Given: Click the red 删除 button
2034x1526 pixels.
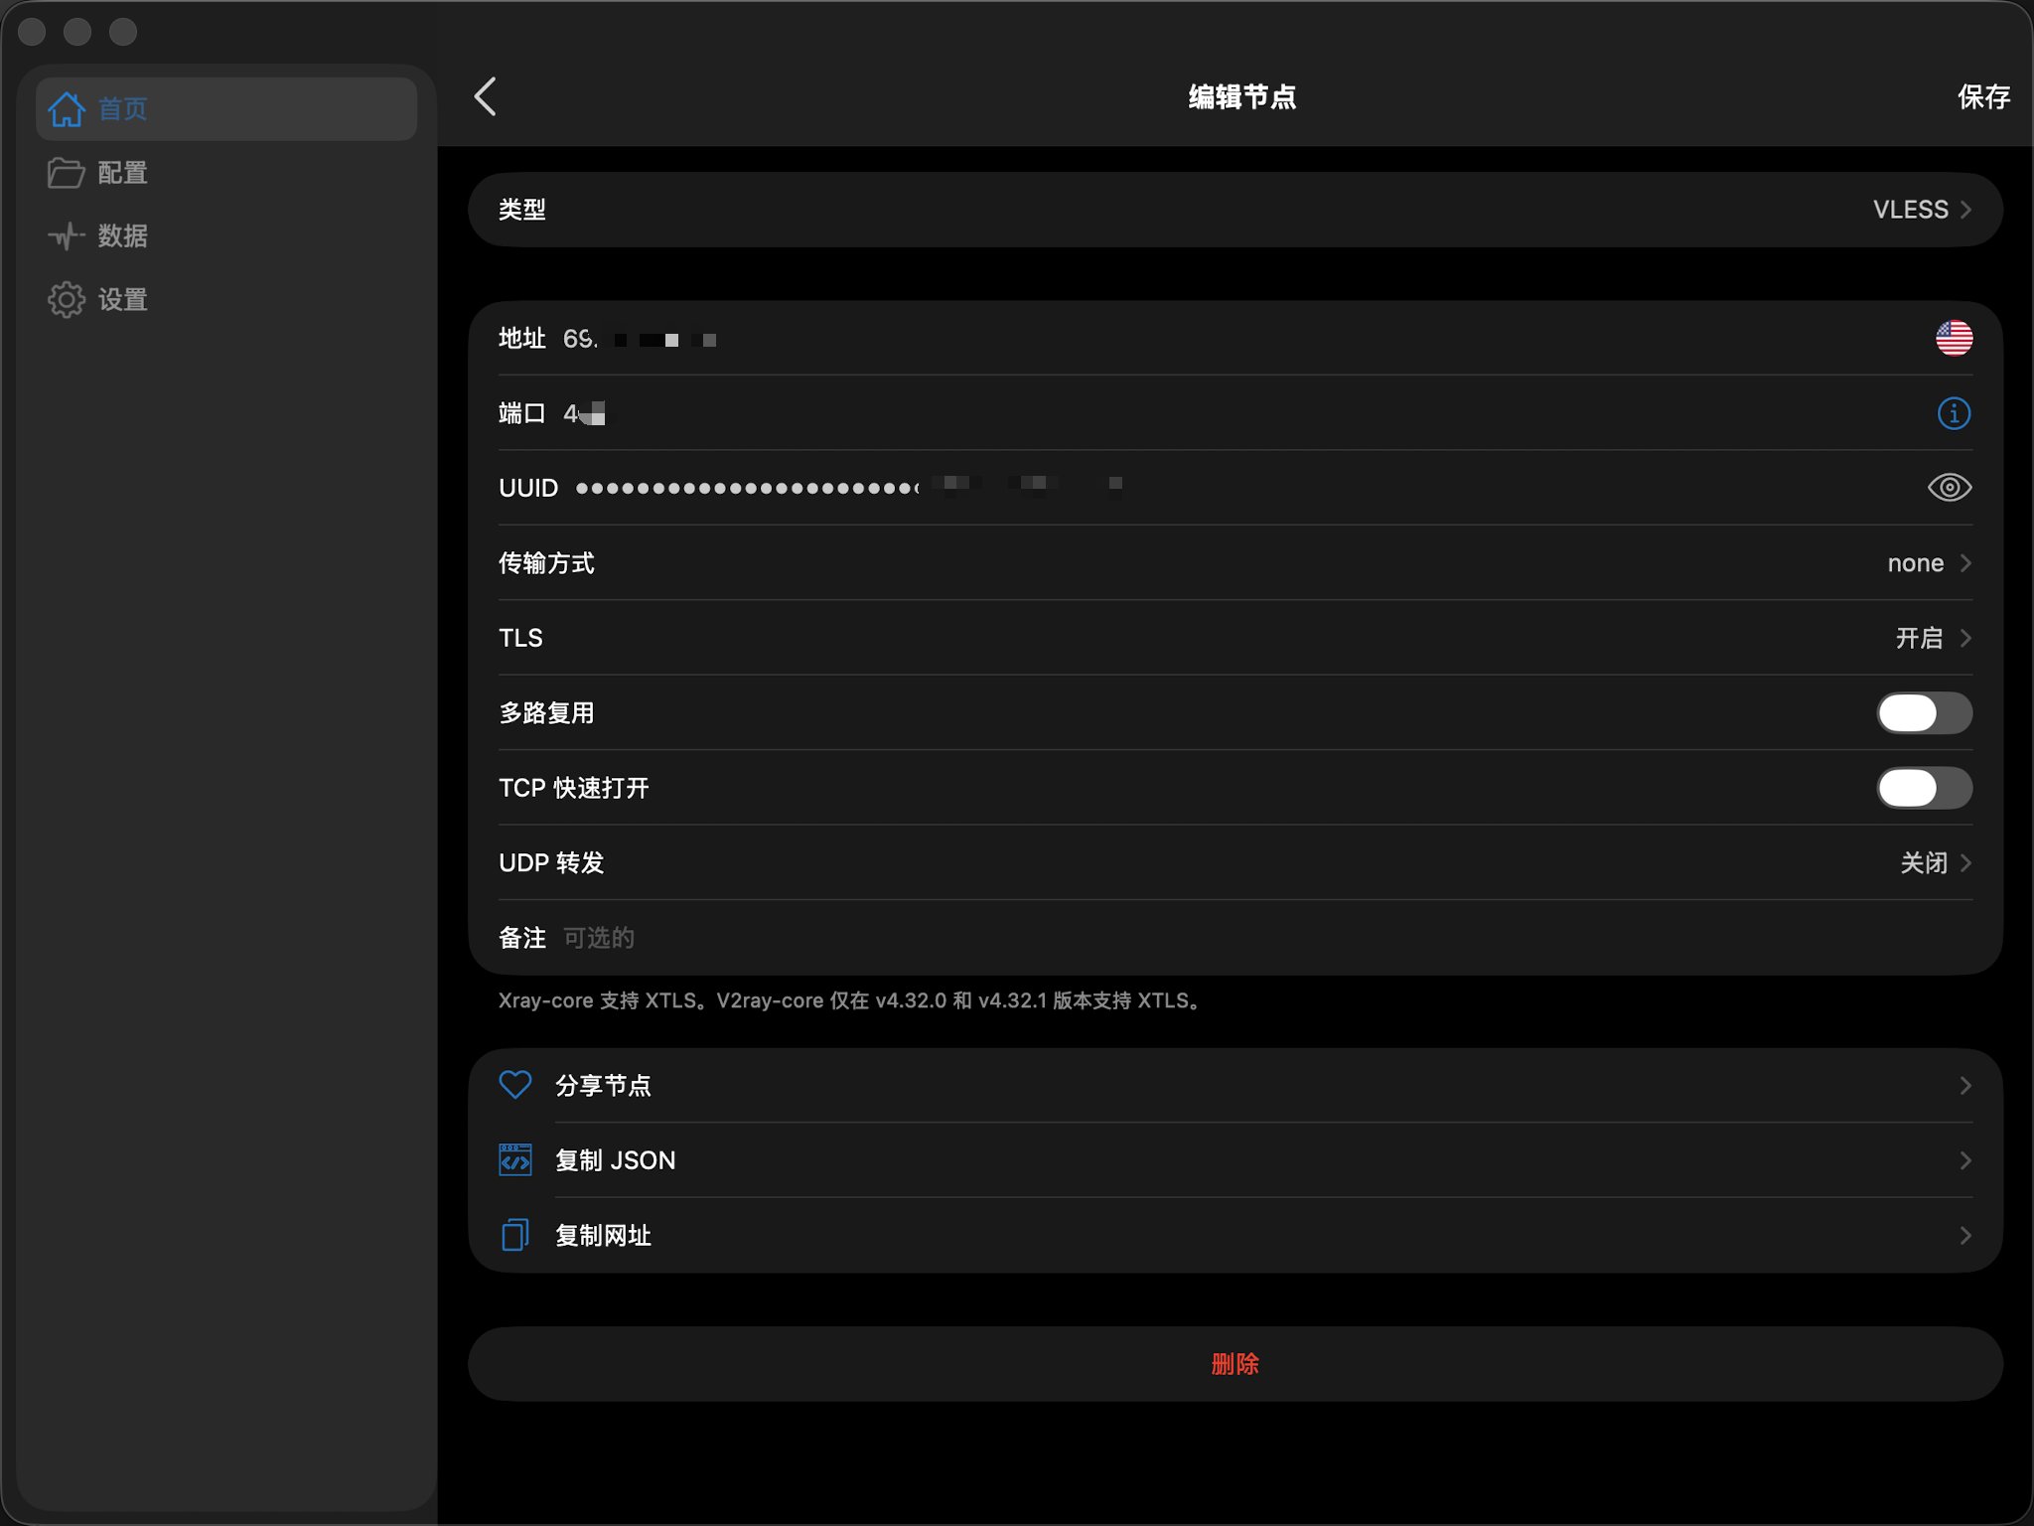Looking at the screenshot, I should [1235, 1364].
